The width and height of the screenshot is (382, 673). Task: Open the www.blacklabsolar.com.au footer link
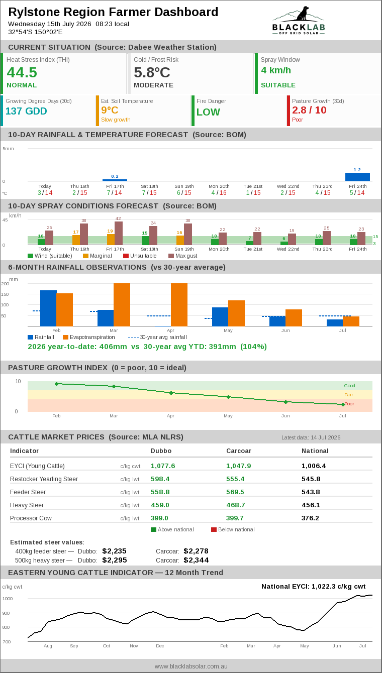(191, 666)
